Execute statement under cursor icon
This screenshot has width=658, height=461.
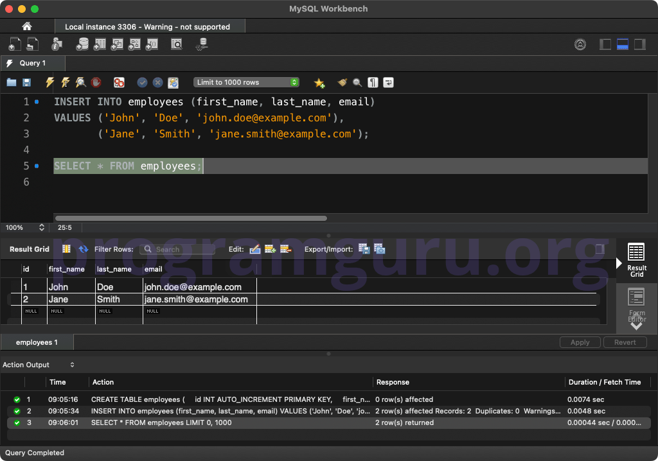click(66, 82)
